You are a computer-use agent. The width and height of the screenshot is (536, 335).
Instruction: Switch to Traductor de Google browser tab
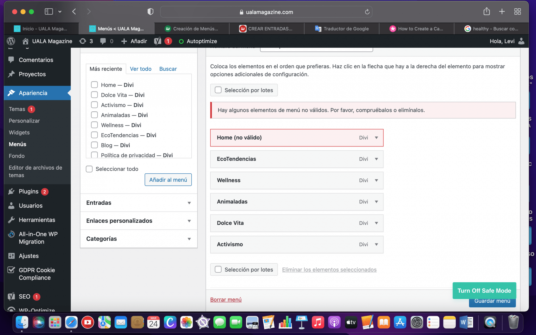(x=342, y=29)
